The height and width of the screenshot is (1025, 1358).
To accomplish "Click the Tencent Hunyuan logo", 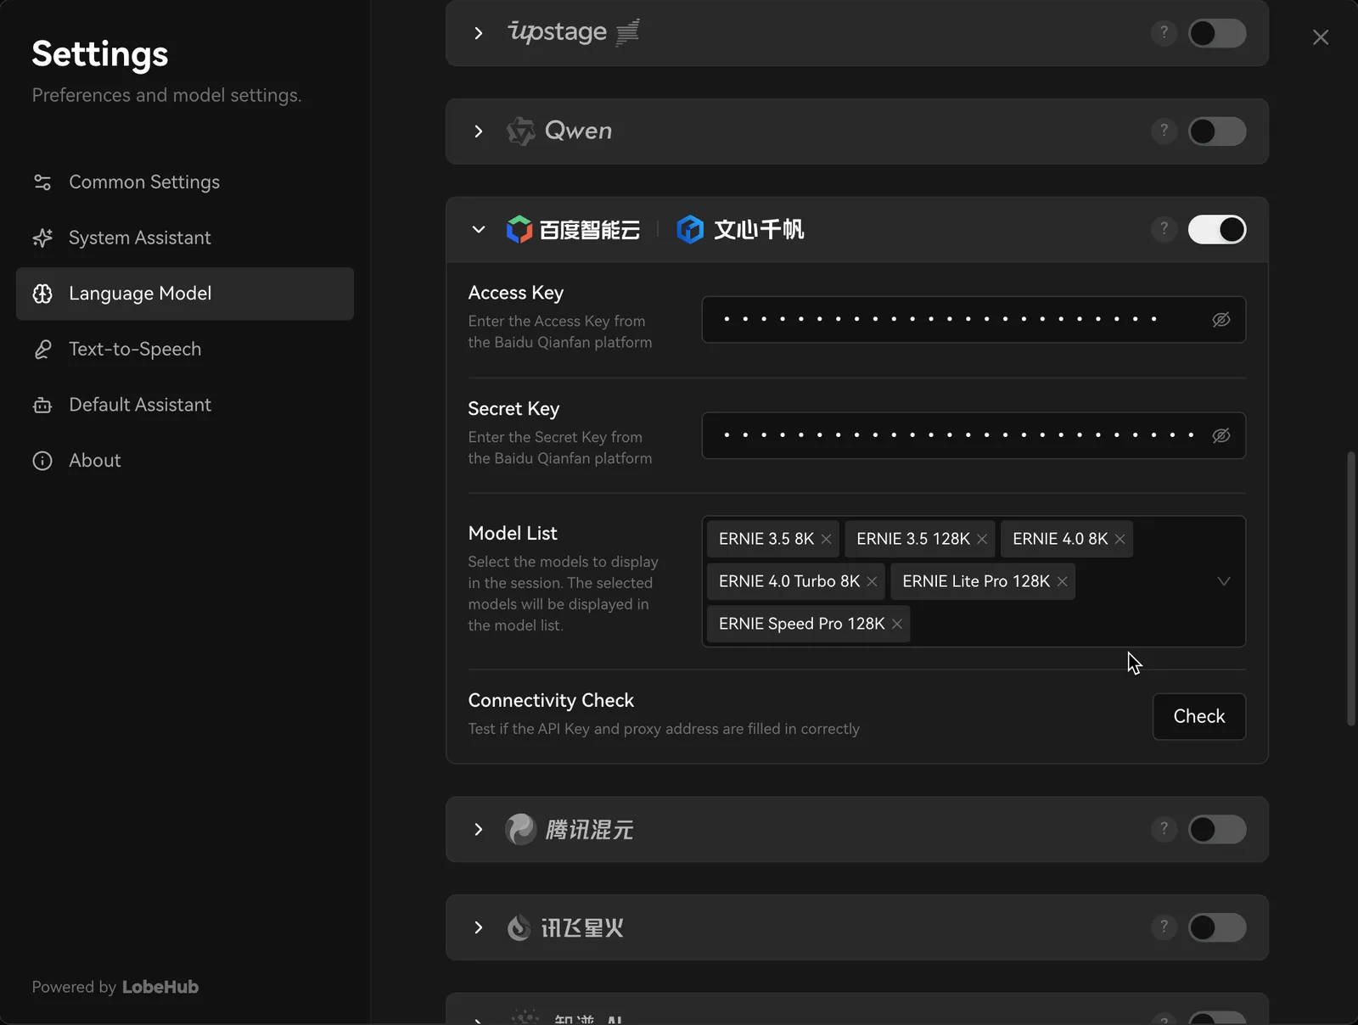I will point(570,829).
